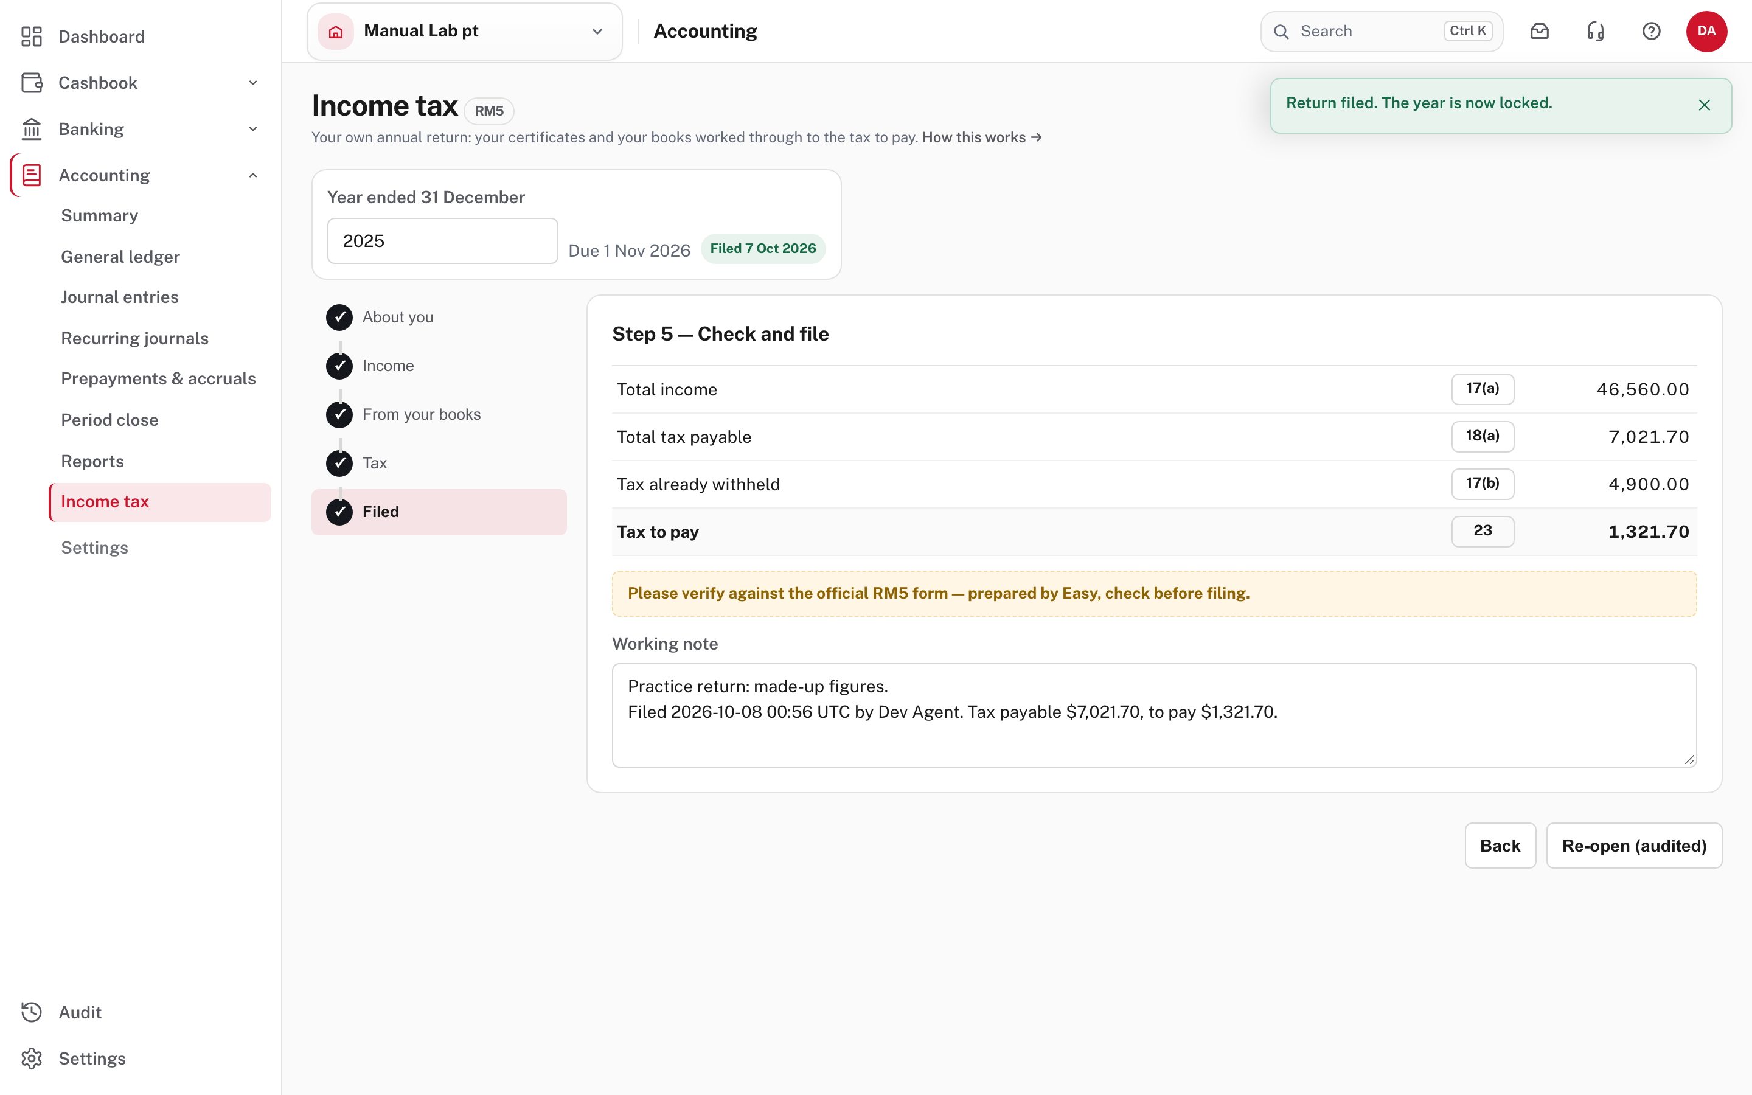Open the Audit history icon
The image size is (1752, 1095).
31,1012
